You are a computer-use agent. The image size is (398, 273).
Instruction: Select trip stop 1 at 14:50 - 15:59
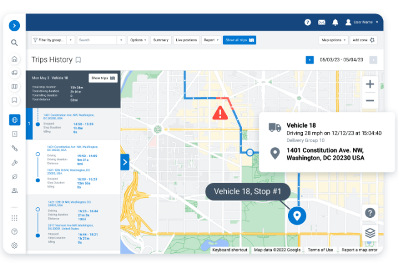point(73,123)
